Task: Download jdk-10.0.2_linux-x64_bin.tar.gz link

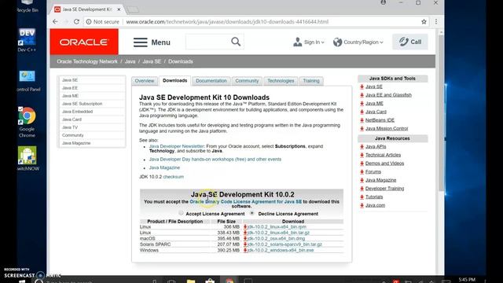Action: pyautogui.click(x=278, y=233)
